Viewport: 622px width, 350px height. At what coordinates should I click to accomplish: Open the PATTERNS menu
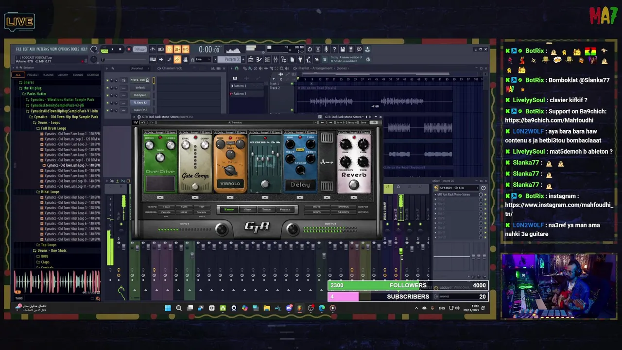pos(43,49)
